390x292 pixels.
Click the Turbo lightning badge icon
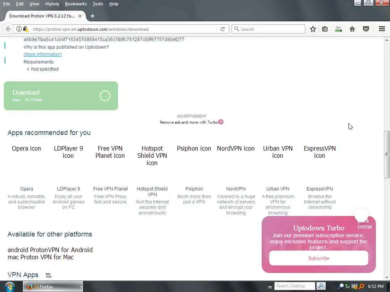[221, 122]
